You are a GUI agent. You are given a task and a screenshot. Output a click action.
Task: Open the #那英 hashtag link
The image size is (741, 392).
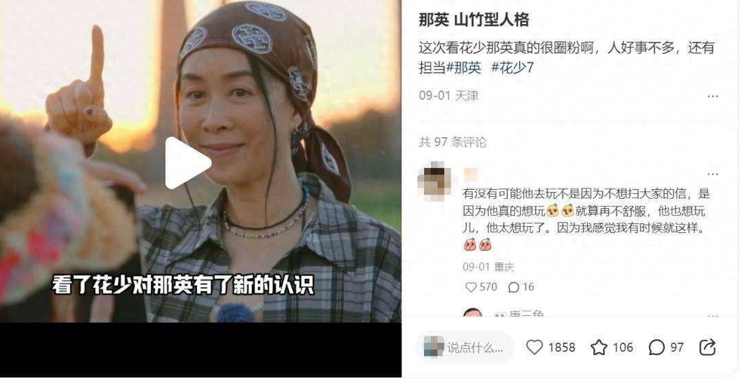click(464, 68)
